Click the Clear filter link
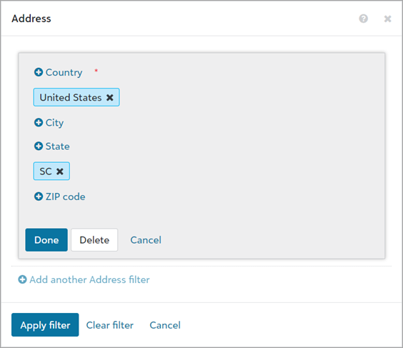 tap(110, 325)
